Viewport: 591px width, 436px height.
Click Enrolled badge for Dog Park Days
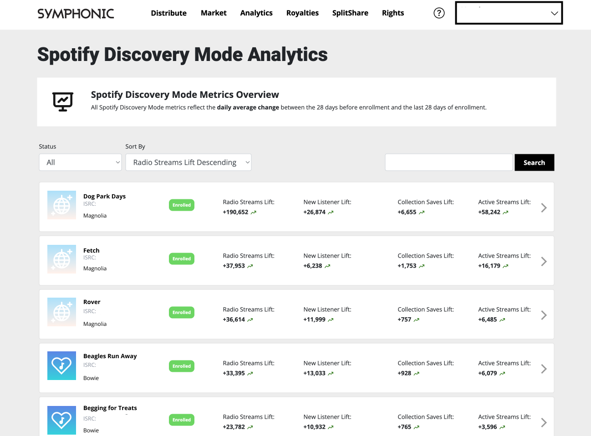click(182, 205)
